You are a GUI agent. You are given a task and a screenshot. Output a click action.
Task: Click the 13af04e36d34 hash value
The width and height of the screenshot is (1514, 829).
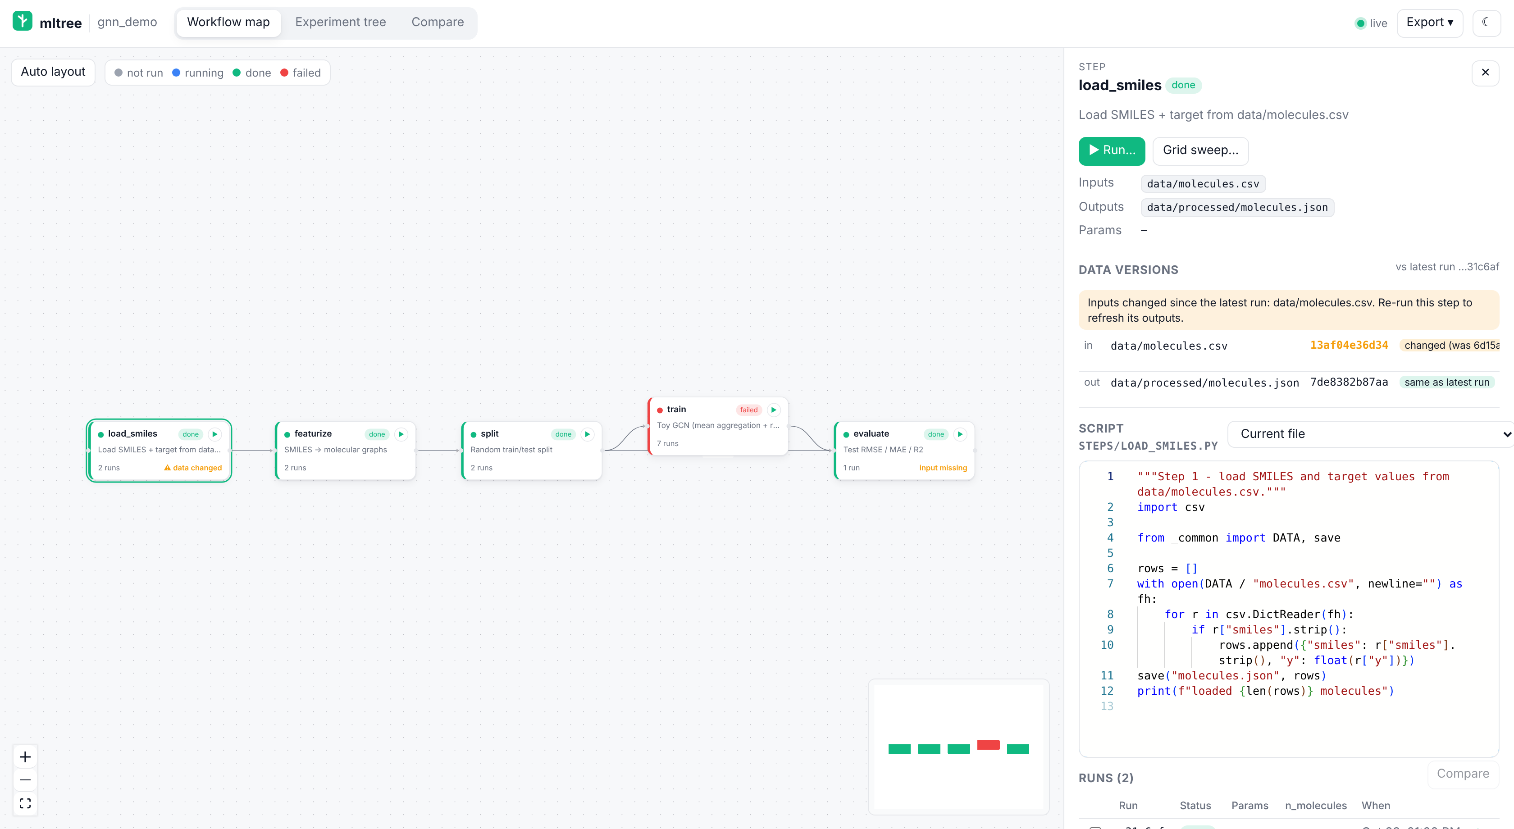[x=1349, y=346]
